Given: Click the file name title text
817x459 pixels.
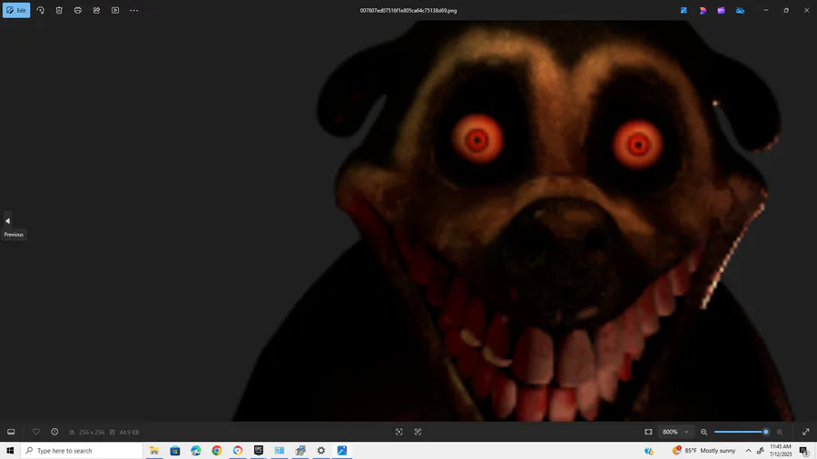Looking at the screenshot, I should [408, 10].
